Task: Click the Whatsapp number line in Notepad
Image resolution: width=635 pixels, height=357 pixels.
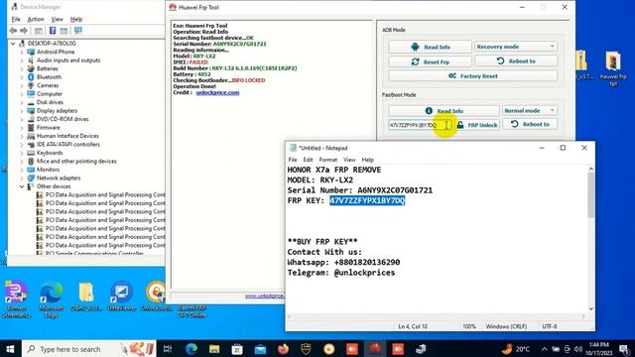Action: click(x=343, y=262)
